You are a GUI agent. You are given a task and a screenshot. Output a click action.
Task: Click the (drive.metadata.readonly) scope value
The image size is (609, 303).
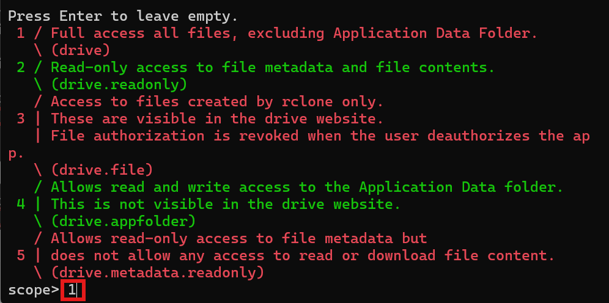[157, 272]
